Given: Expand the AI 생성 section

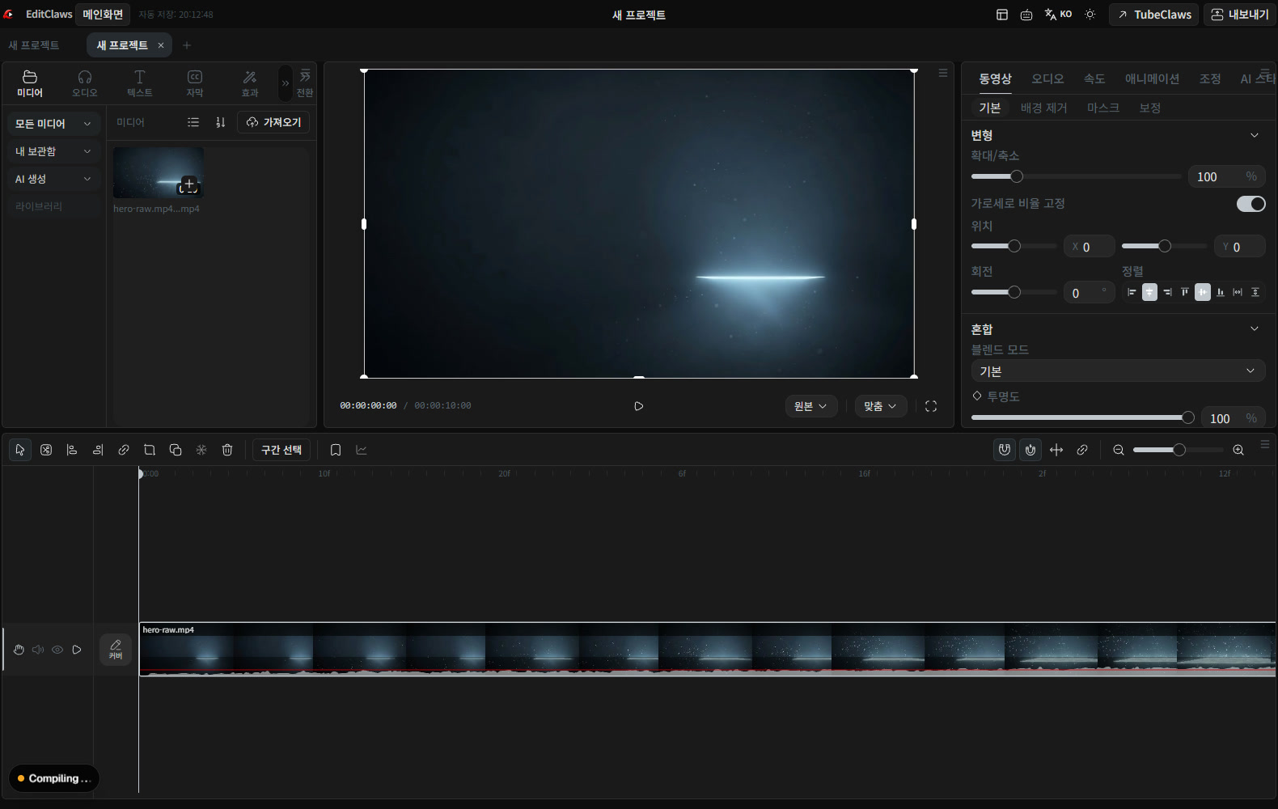Looking at the screenshot, I should coord(53,179).
